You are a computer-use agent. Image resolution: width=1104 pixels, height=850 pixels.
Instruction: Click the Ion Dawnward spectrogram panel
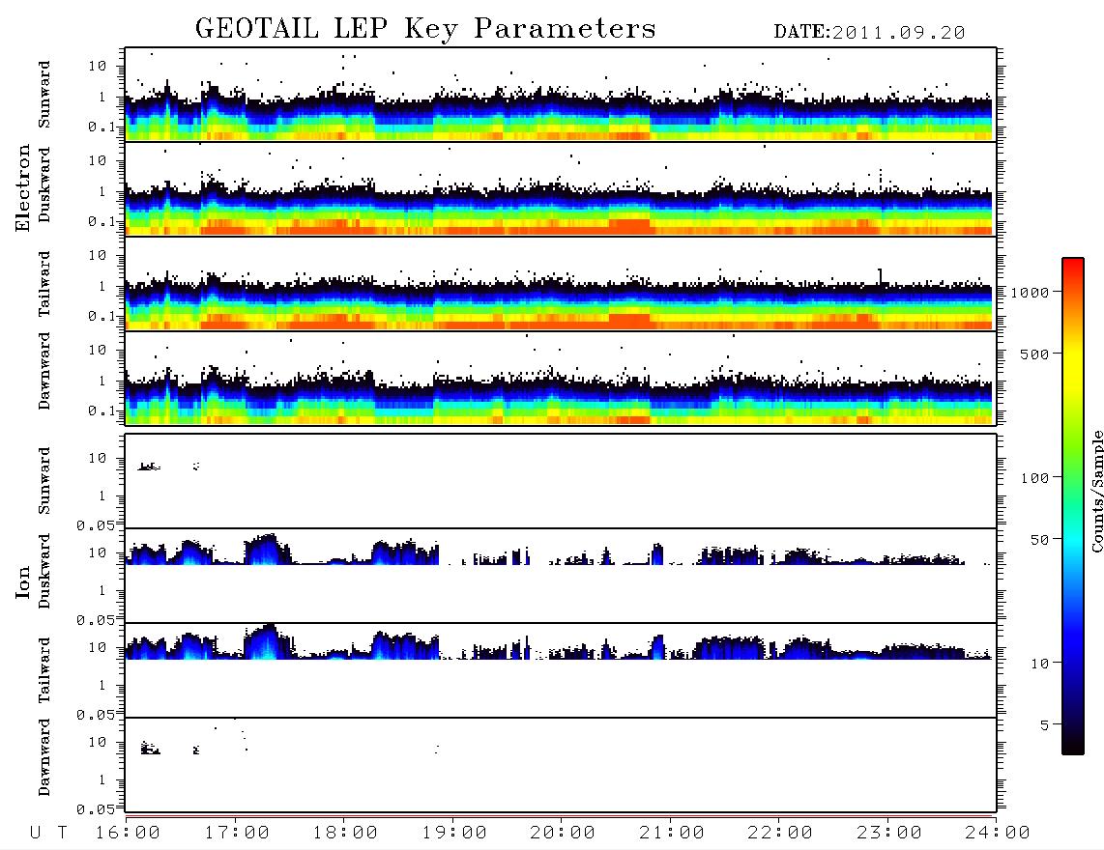[561, 764]
